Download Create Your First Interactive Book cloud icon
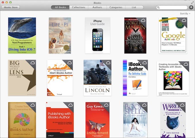The height and width of the screenshot is (138, 195). click(33, 105)
